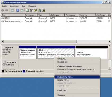This screenshot has height=97, width=112.
Task: Maximize the Disk Management window
Action: [106, 2]
